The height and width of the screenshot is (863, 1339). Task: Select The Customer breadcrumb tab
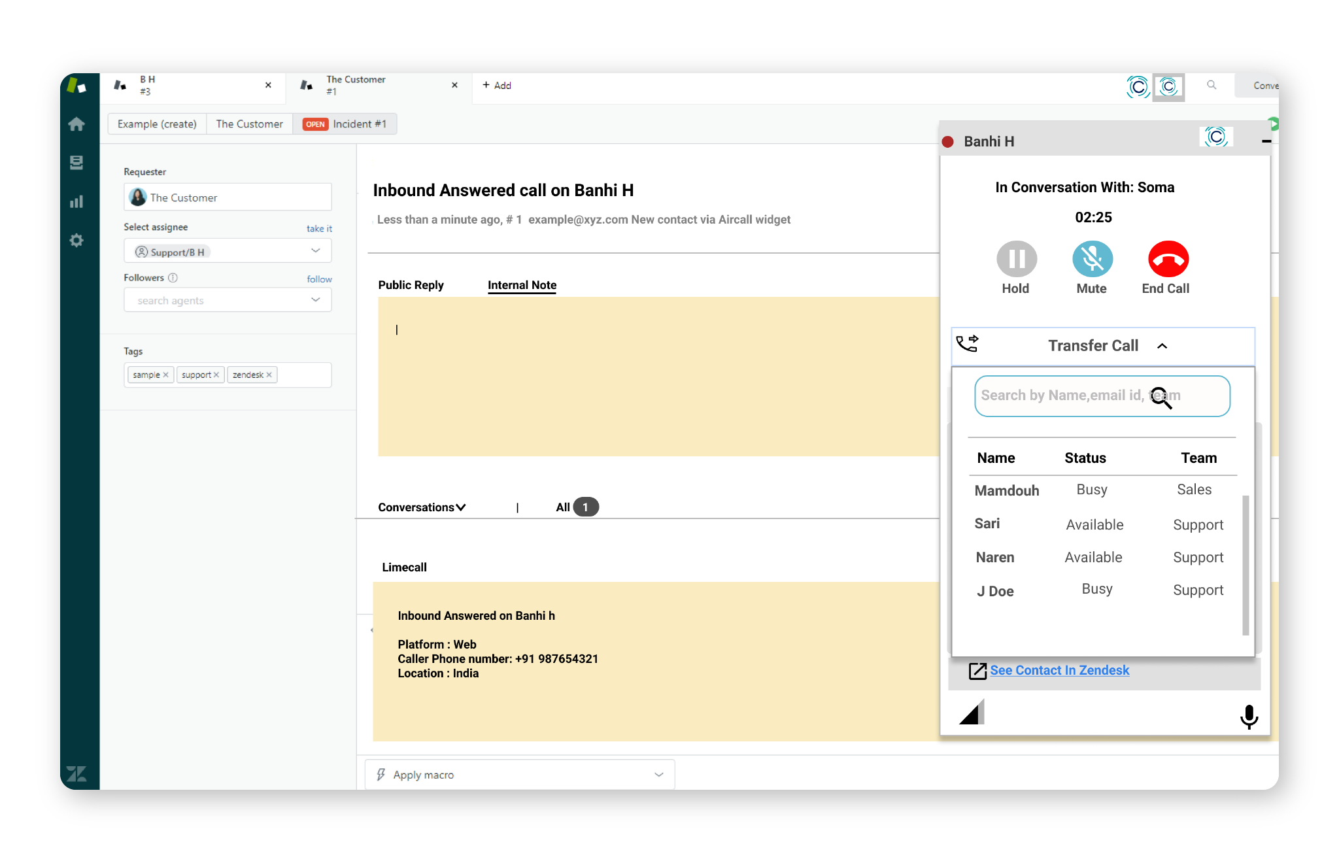249,124
